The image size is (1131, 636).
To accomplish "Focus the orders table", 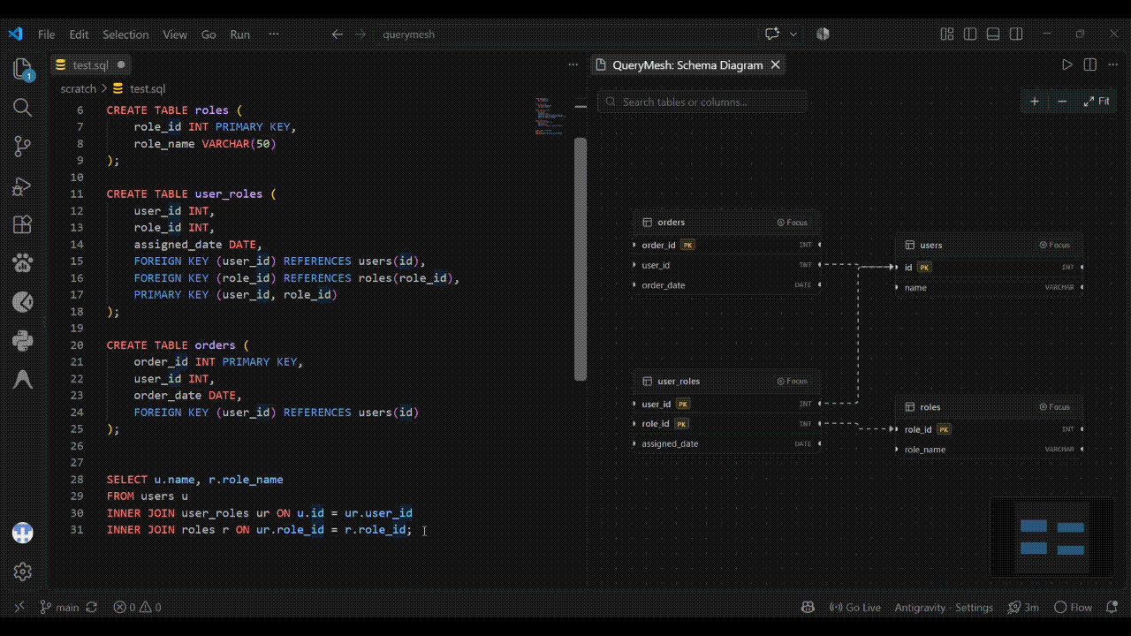I will tap(793, 223).
